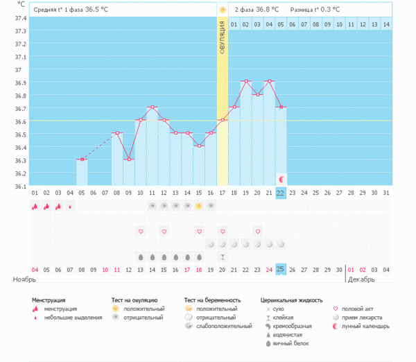
Task: Select the positive ovulation test sun on day 15
Action: coord(199,206)
